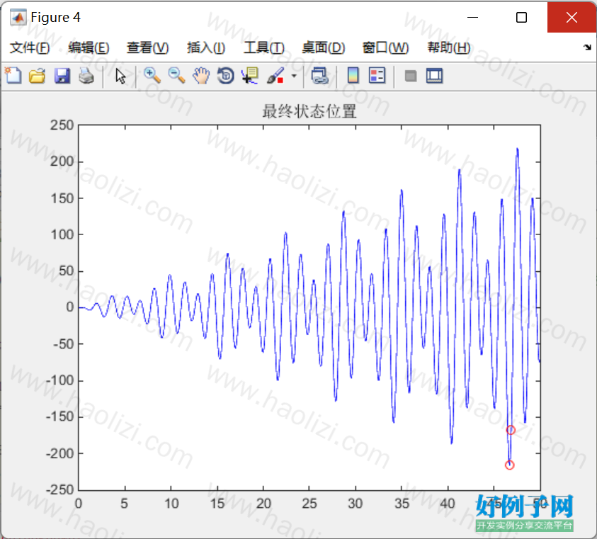Screen dimensions: 597x539
Task: Open the 编辑(E) menu
Action: 89,47
